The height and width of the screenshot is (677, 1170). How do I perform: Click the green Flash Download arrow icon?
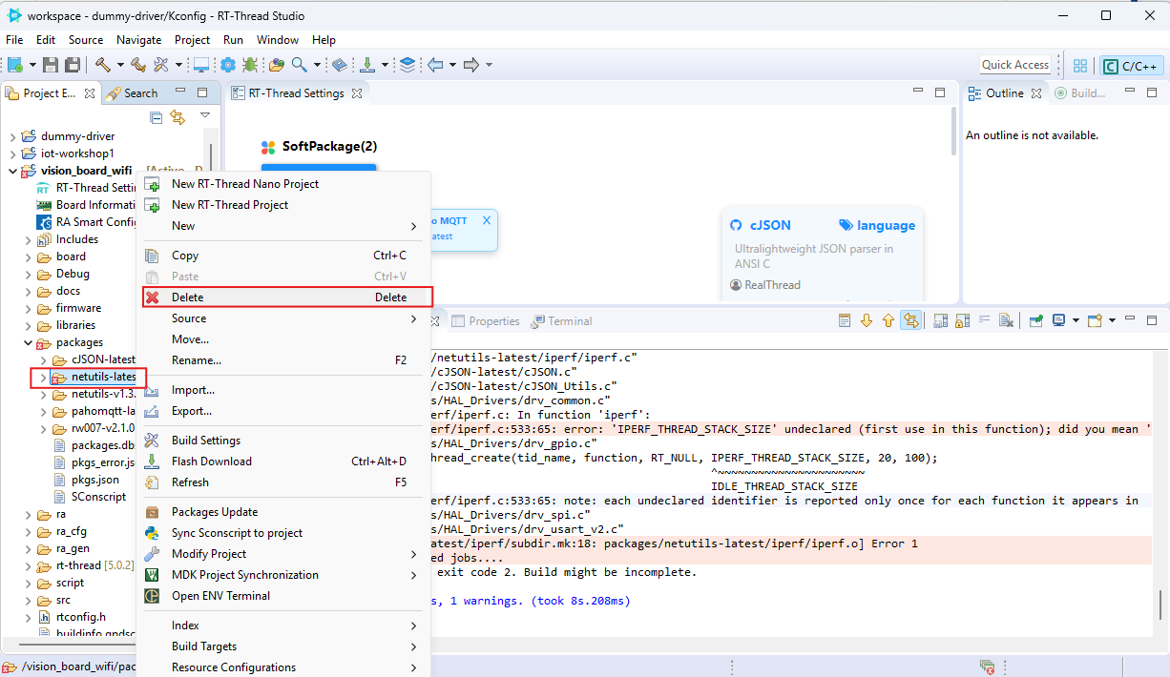pyautogui.click(x=367, y=65)
